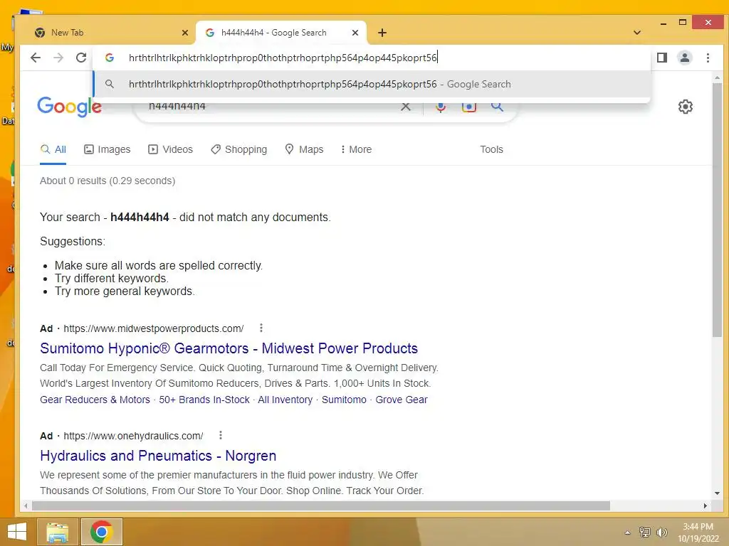729x546 pixels.
Task: Open Chrome's three-dot menu
Action: (708, 58)
